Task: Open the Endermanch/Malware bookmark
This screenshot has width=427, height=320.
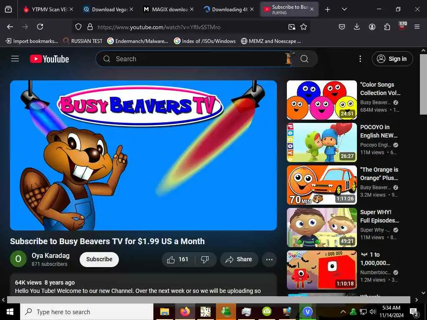Action: (138, 41)
